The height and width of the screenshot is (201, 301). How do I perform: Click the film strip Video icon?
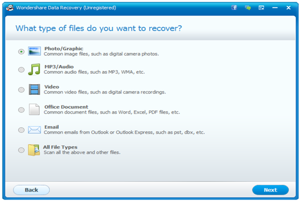(x=34, y=89)
